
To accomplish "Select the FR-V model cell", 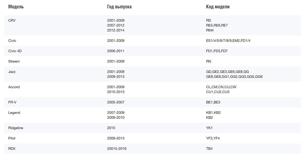I will (x=13, y=102).
